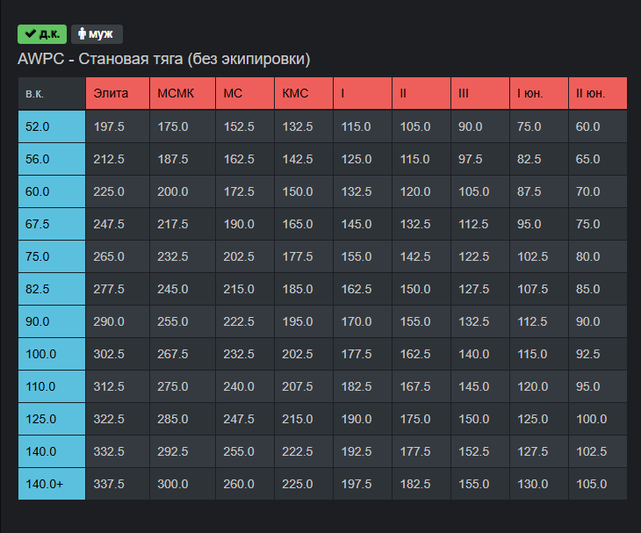Toggle the green д.к. badge
Viewport: 641px width, 533px height.
pos(41,34)
